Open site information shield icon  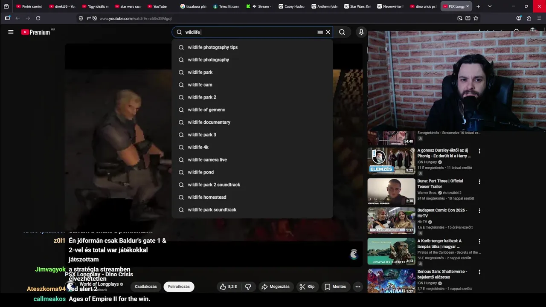(81, 18)
